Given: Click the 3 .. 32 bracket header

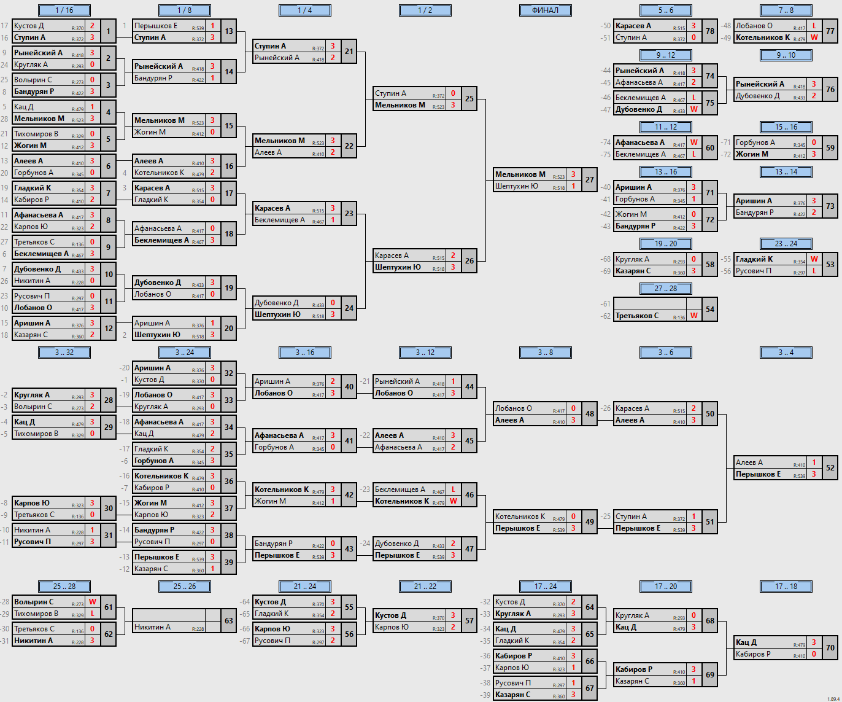Looking at the screenshot, I should point(64,353).
